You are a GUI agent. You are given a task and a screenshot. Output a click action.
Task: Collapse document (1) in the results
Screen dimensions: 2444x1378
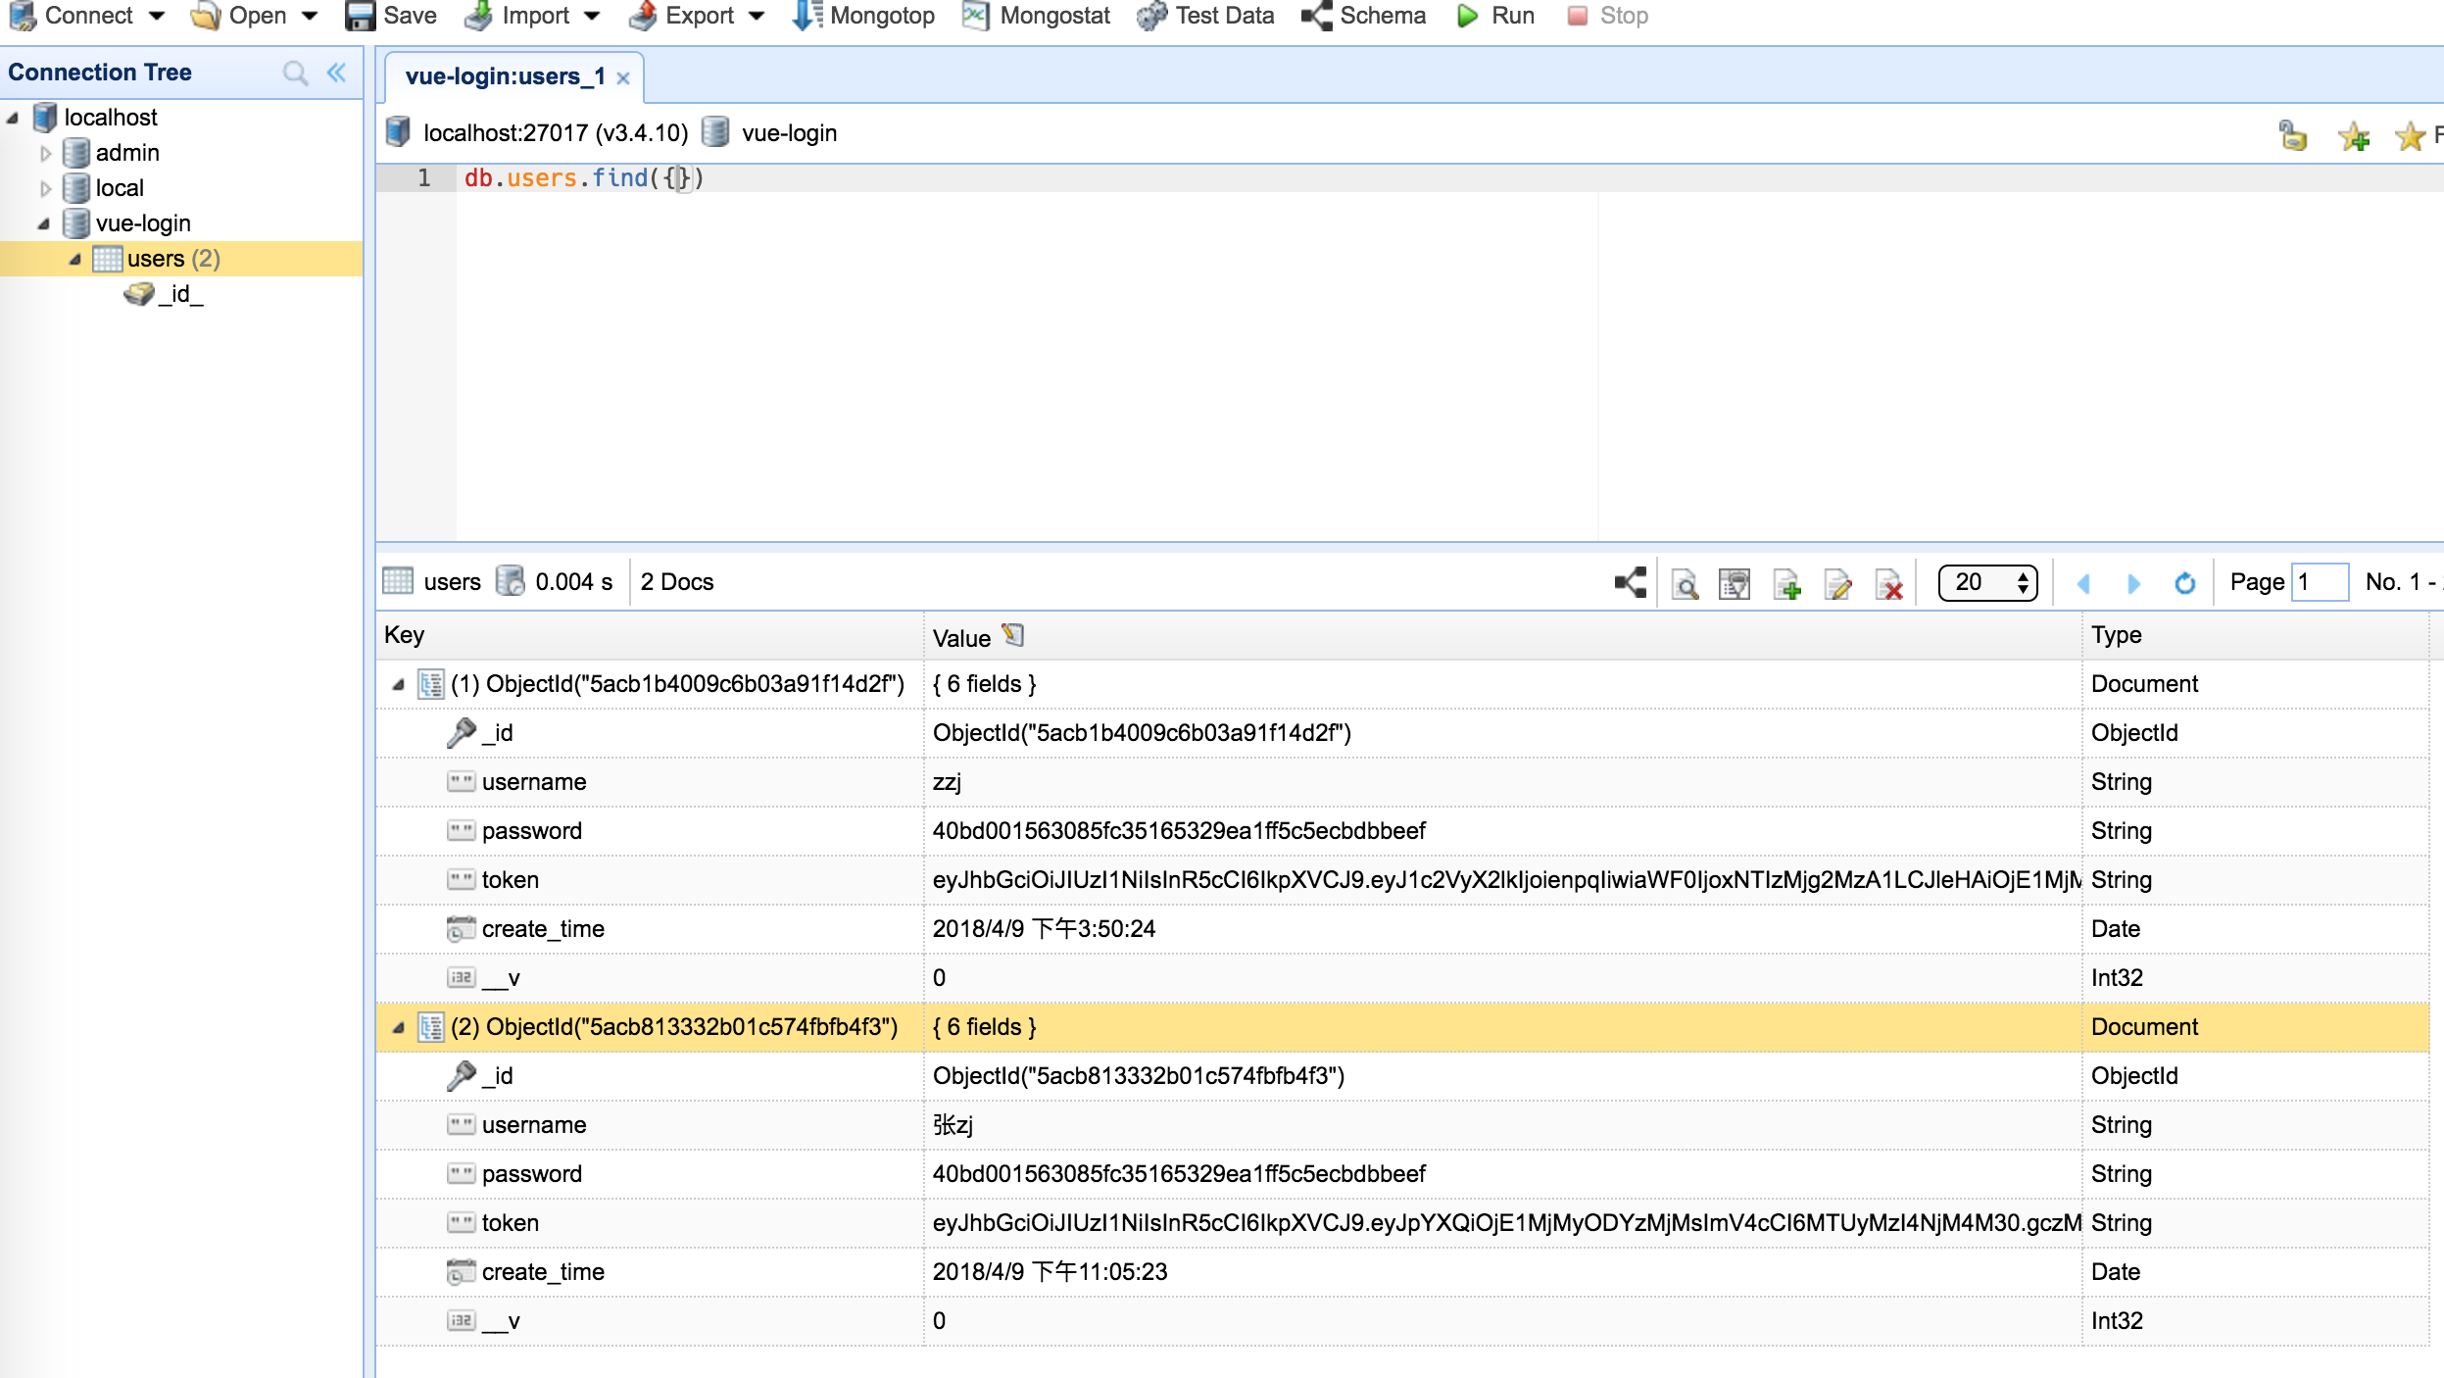point(398,684)
